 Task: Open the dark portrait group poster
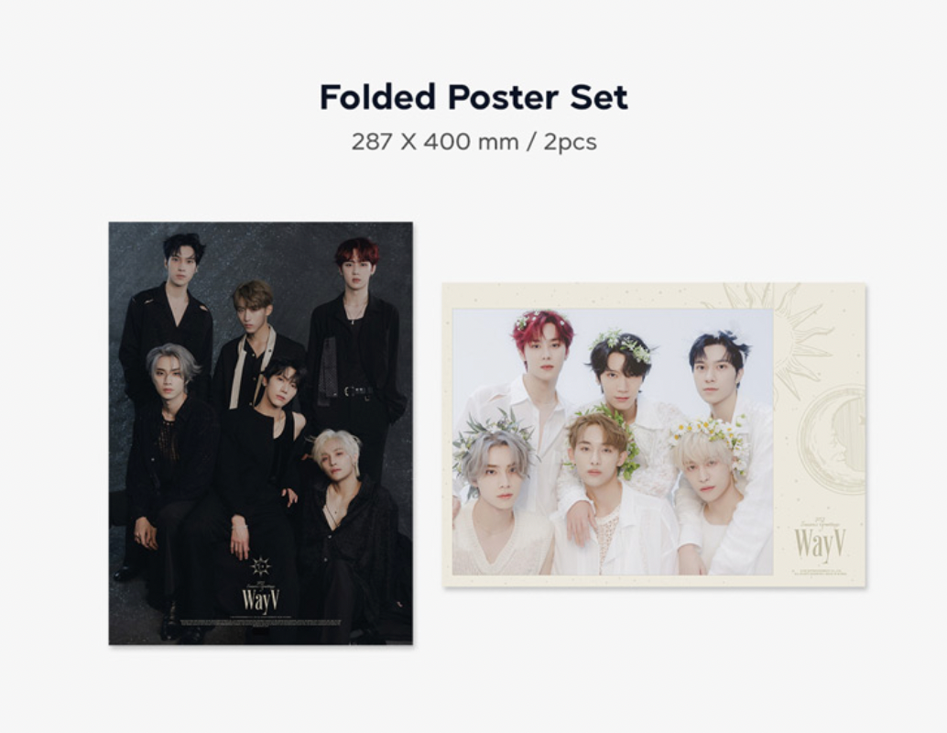coord(260,433)
